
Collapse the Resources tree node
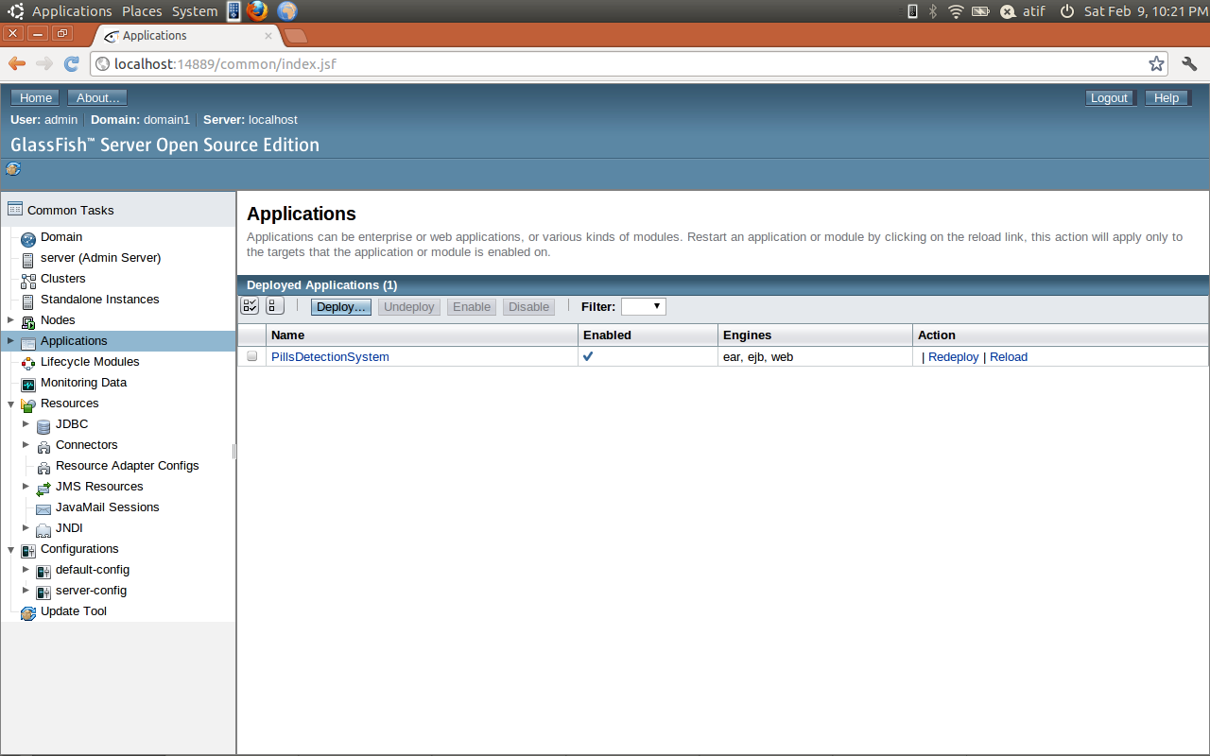(x=10, y=404)
